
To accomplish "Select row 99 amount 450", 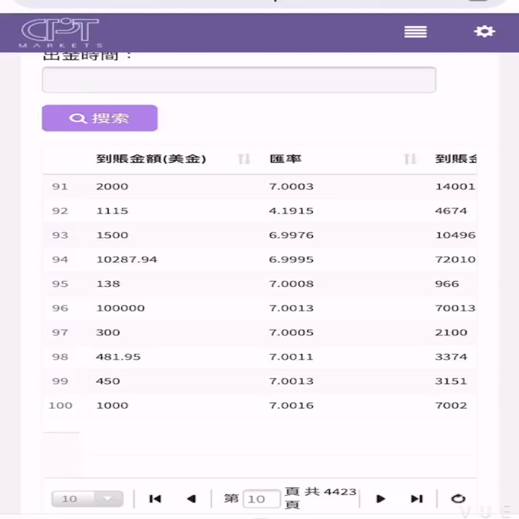I will pyautogui.click(x=108, y=381).
